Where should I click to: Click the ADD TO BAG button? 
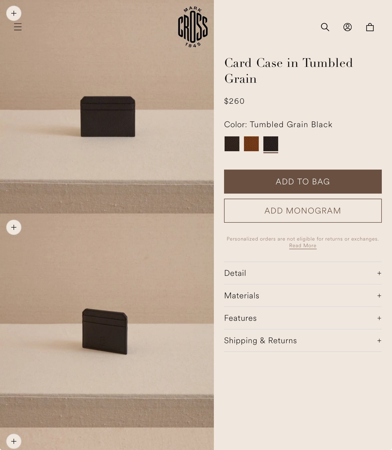click(x=303, y=181)
